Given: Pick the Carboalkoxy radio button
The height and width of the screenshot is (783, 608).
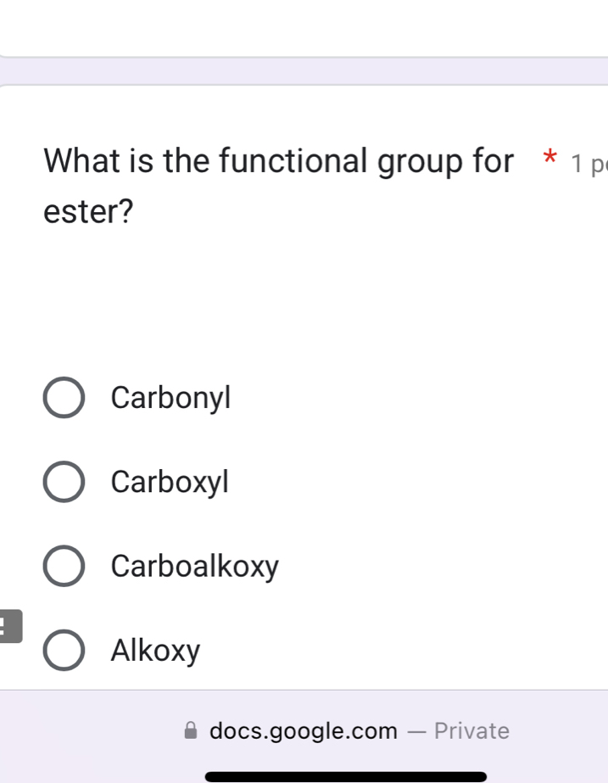Looking at the screenshot, I should [x=64, y=566].
